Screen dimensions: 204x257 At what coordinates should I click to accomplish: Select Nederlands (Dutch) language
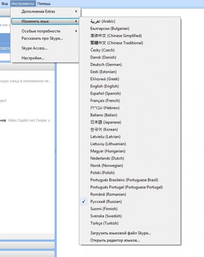point(130,158)
